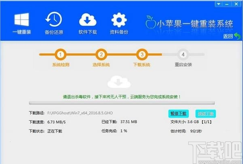243x164 pixels.
Task: Click the 小苹果一键重装系统 title text
Action: pos(195,24)
